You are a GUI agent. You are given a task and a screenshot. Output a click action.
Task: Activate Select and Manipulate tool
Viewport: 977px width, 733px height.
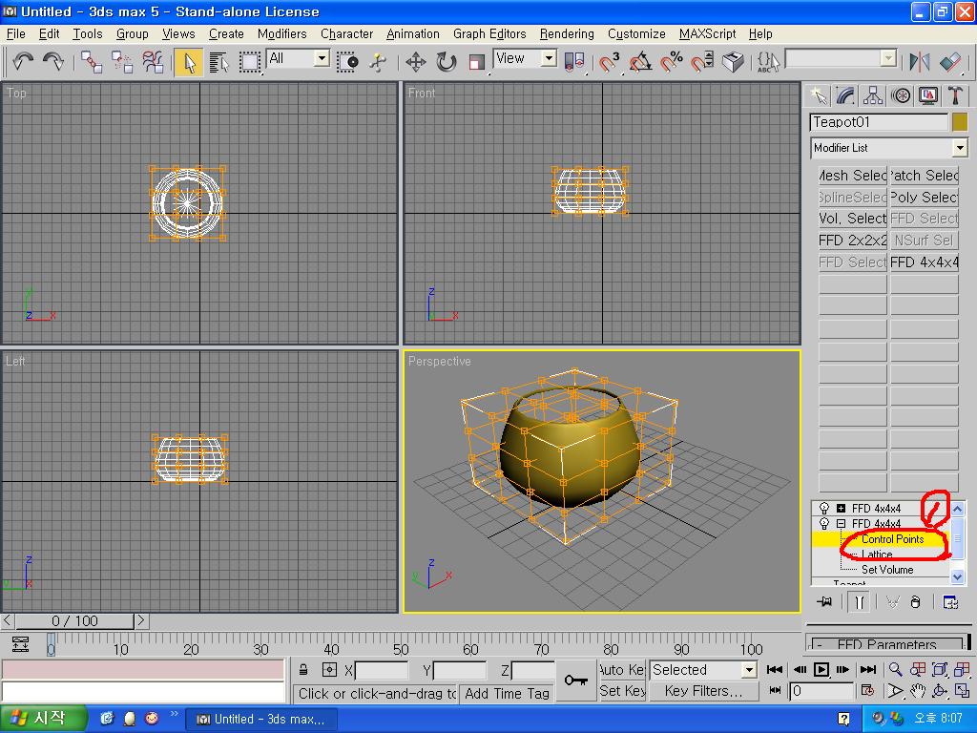(378, 62)
